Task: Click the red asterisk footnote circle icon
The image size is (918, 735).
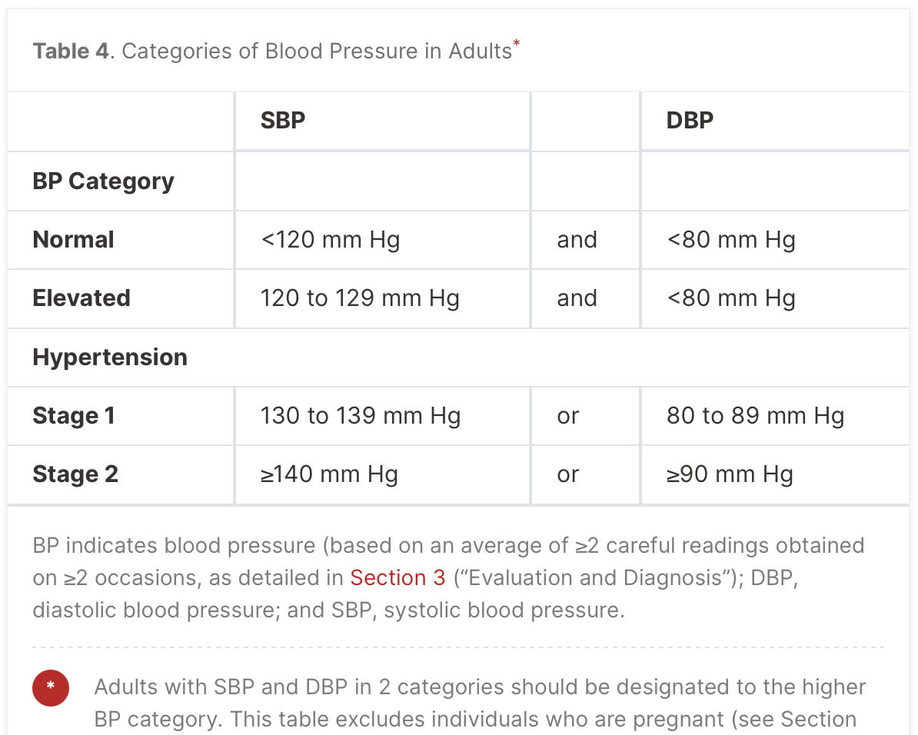Action: tap(50, 687)
